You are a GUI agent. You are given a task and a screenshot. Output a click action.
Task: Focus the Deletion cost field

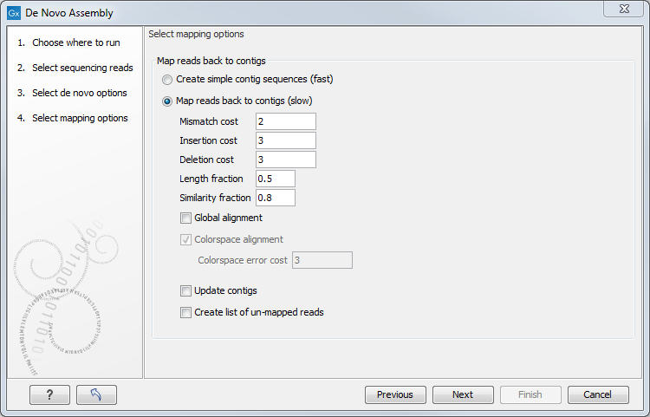point(285,160)
